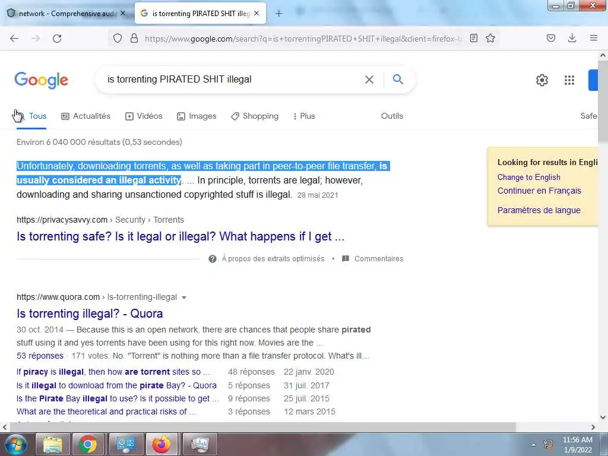Open File Explorer from the taskbar

pyautogui.click(x=53, y=444)
